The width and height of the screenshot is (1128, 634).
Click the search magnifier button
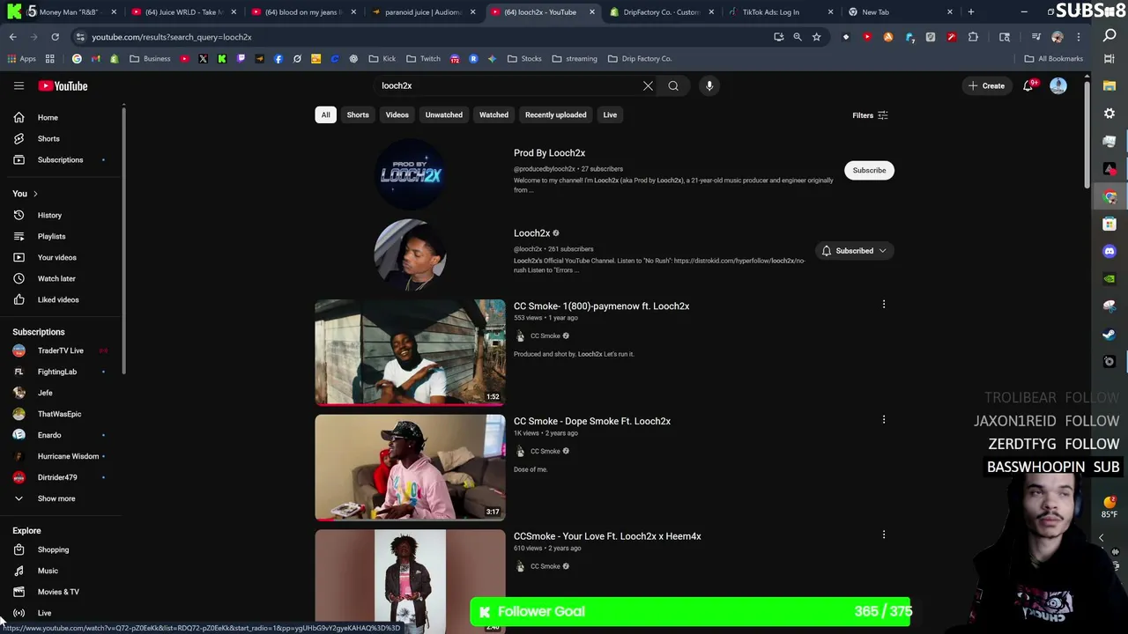[673, 85]
